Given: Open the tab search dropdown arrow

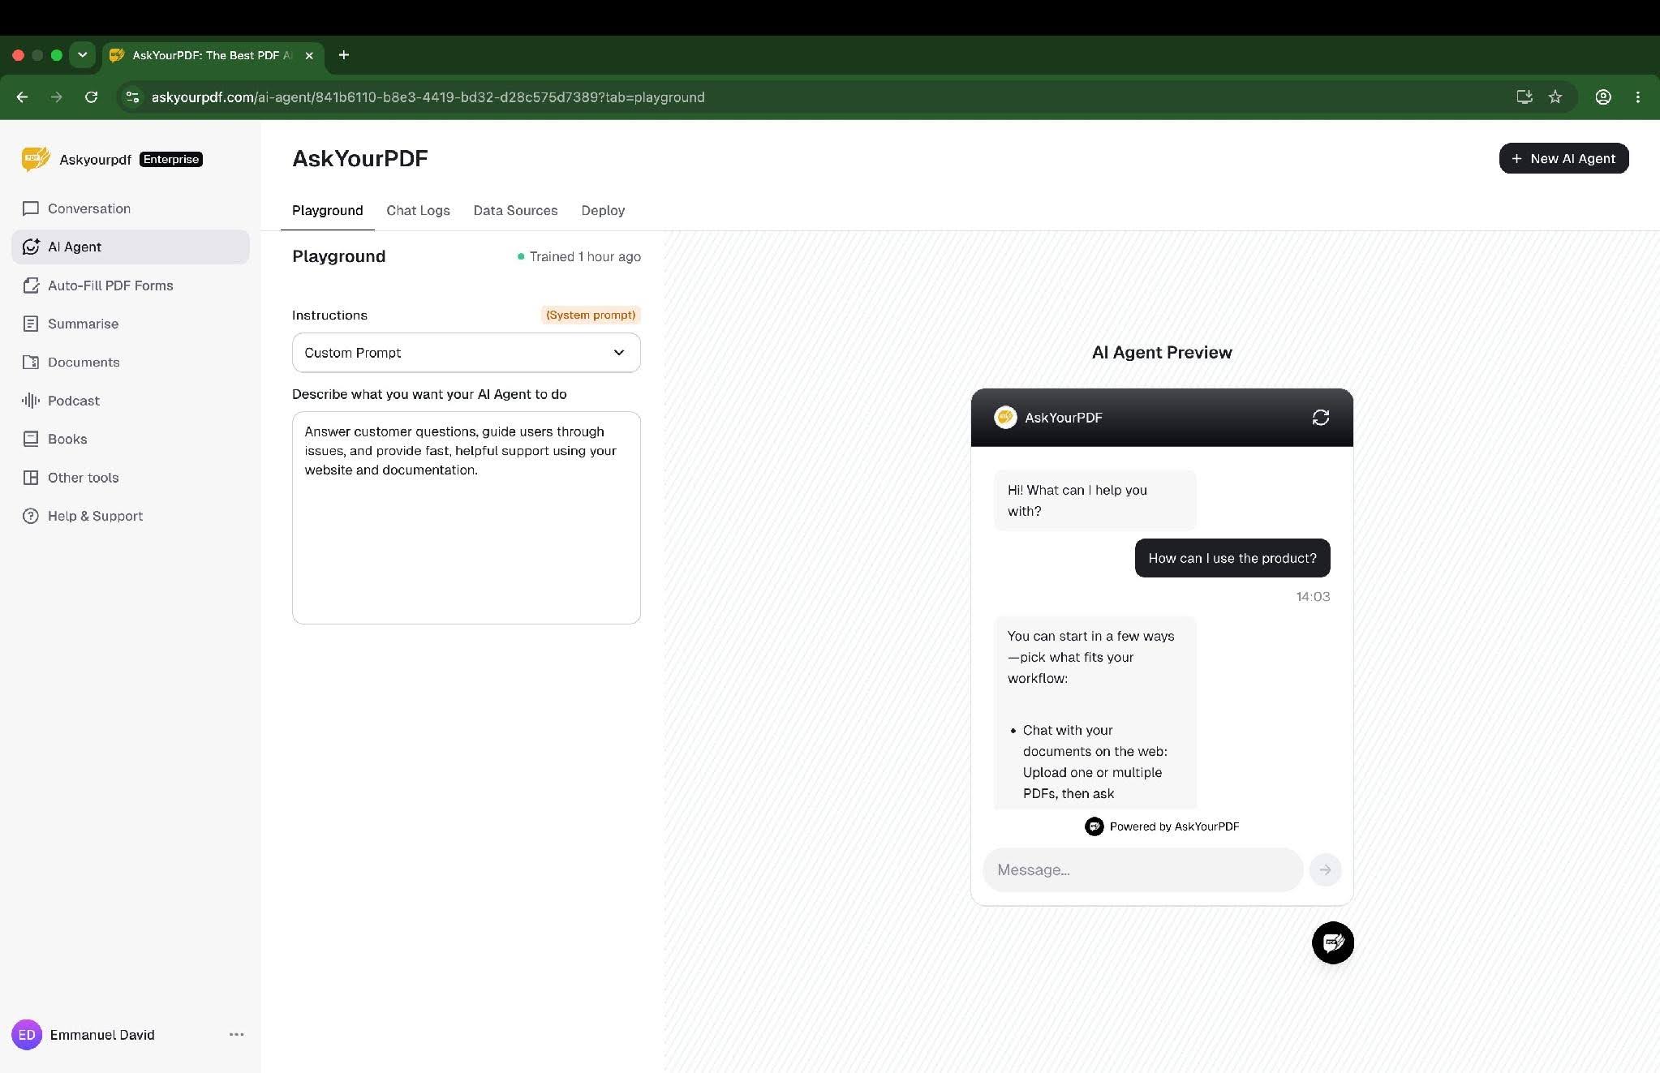Looking at the screenshot, I should [82, 55].
